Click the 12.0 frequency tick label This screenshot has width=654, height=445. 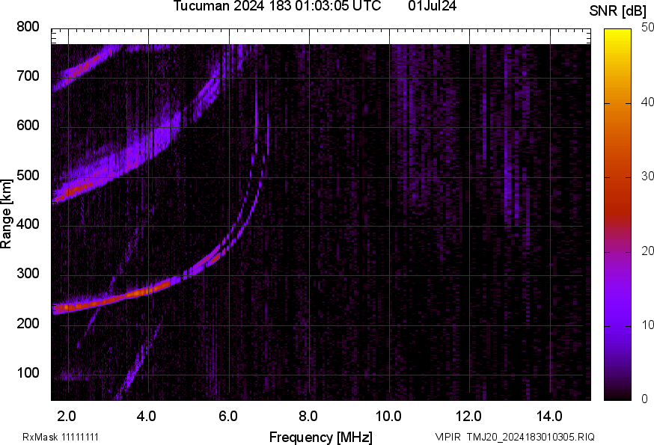pyautogui.click(x=469, y=417)
